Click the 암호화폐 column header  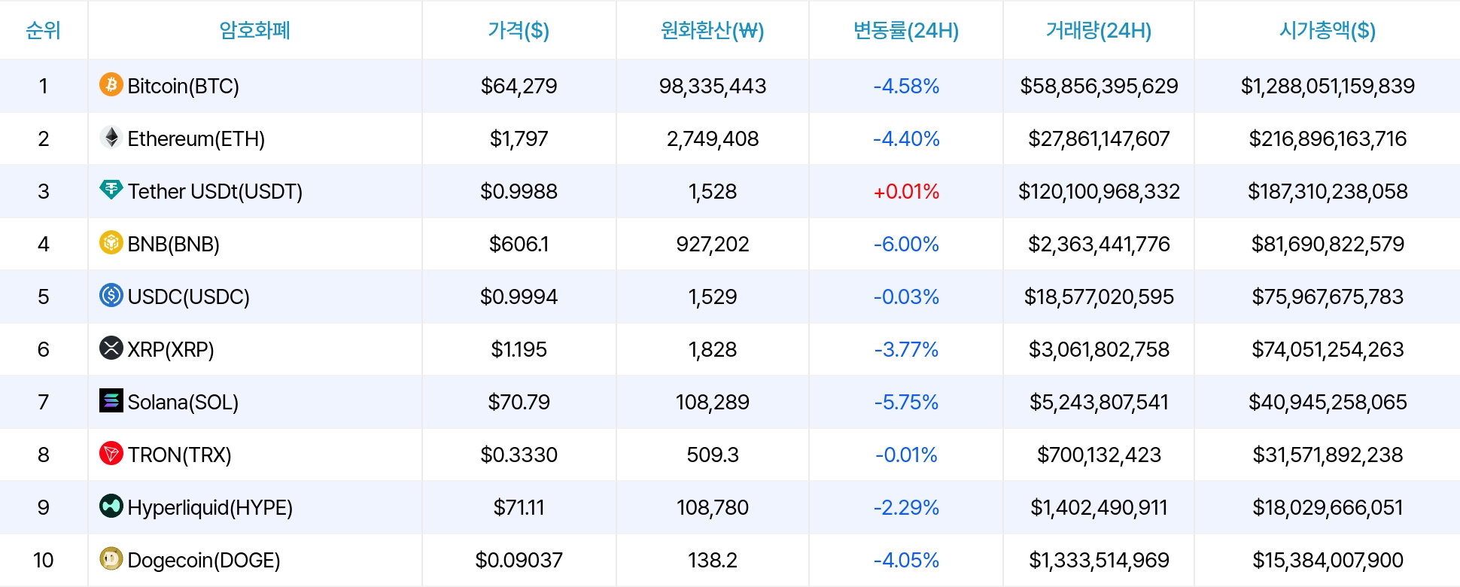254,30
